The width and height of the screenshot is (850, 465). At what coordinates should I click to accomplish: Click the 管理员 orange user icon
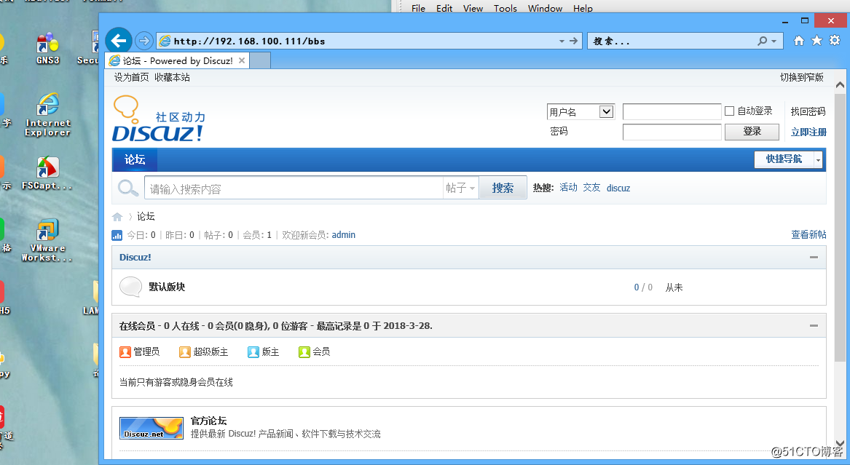coord(125,352)
